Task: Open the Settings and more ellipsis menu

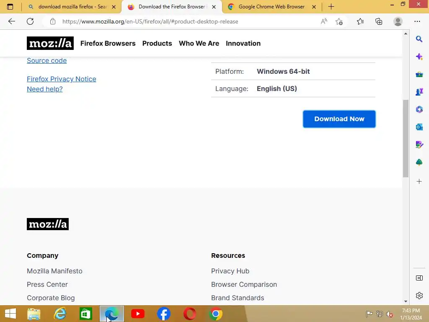Action: click(x=417, y=21)
